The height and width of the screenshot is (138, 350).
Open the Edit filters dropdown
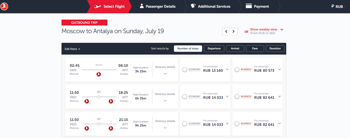coord(72,49)
